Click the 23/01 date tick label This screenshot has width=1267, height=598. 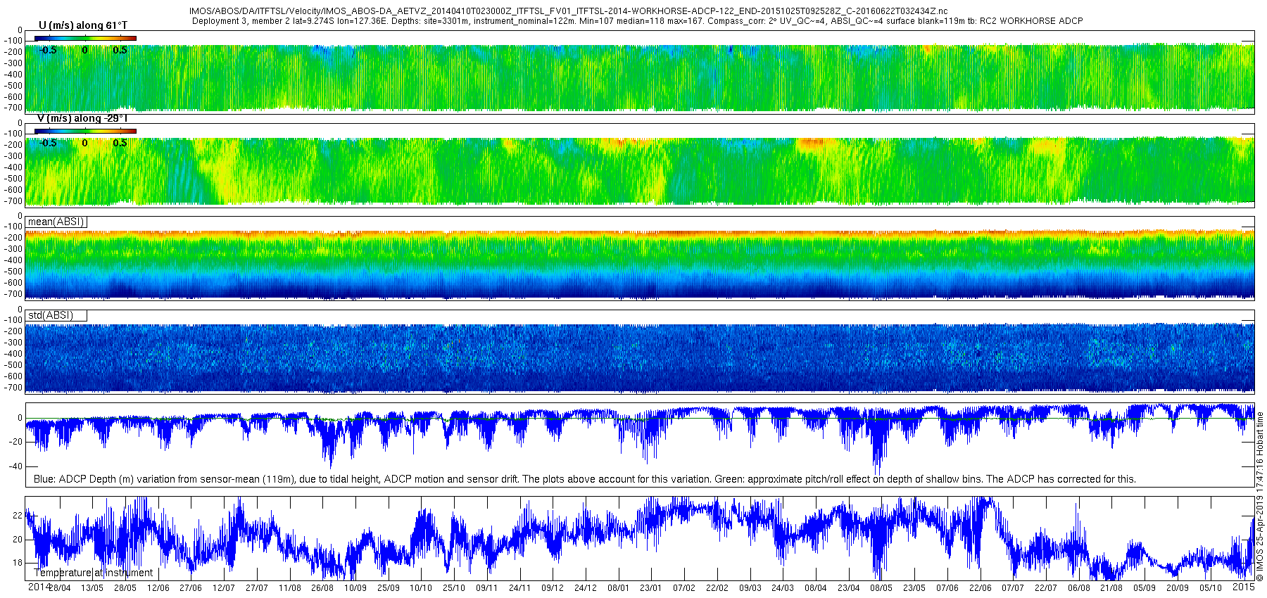pyautogui.click(x=651, y=588)
